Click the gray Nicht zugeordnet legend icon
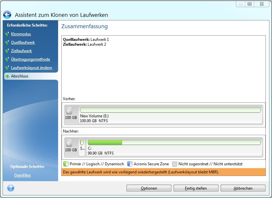272x198 pixels. click(x=175, y=164)
